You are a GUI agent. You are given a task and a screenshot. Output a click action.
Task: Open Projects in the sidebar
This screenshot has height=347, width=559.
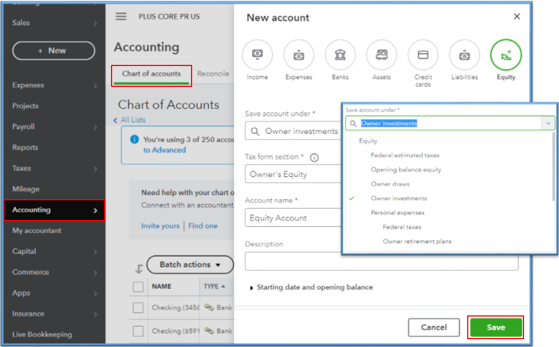[25, 106]
